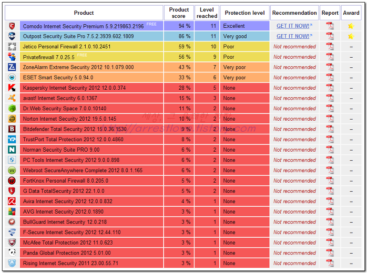Viewport: 367px width, 273px height.
Task: Click the Product score column header
Action: click(x=179, y=13)
